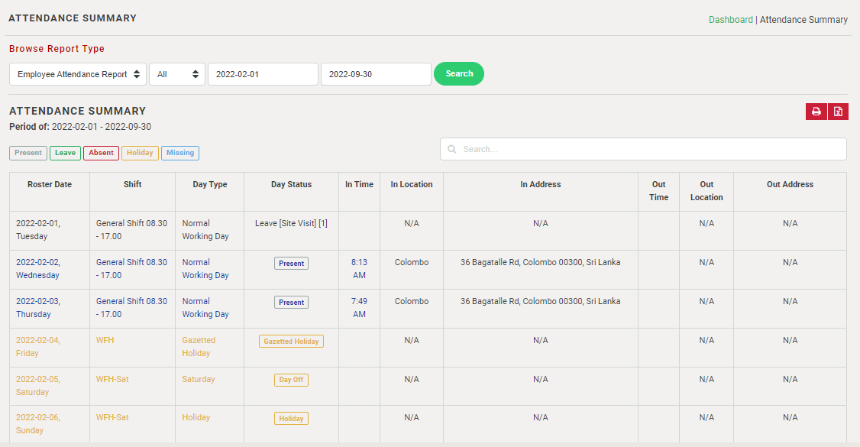Click the green Search button

(x=459, y=73)
